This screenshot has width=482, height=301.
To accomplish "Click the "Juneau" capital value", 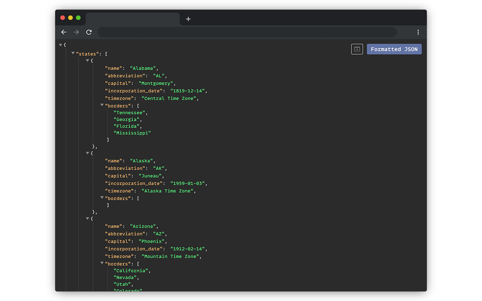I will tap(150, 176).
